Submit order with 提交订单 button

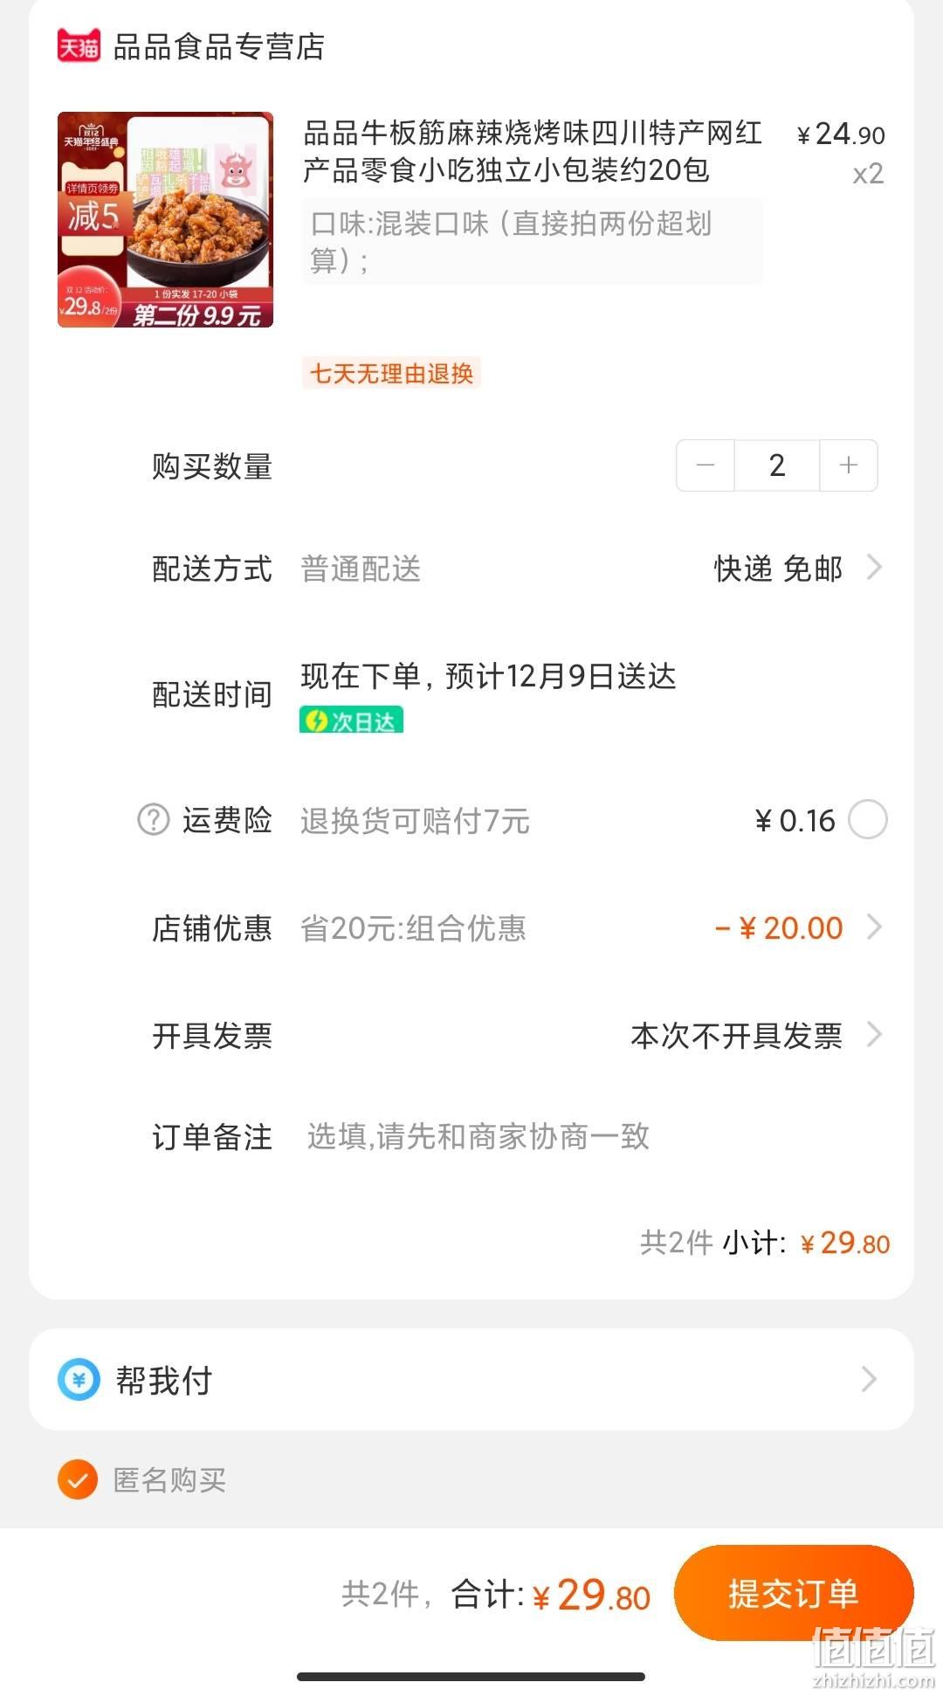(x=794, y=1593)
